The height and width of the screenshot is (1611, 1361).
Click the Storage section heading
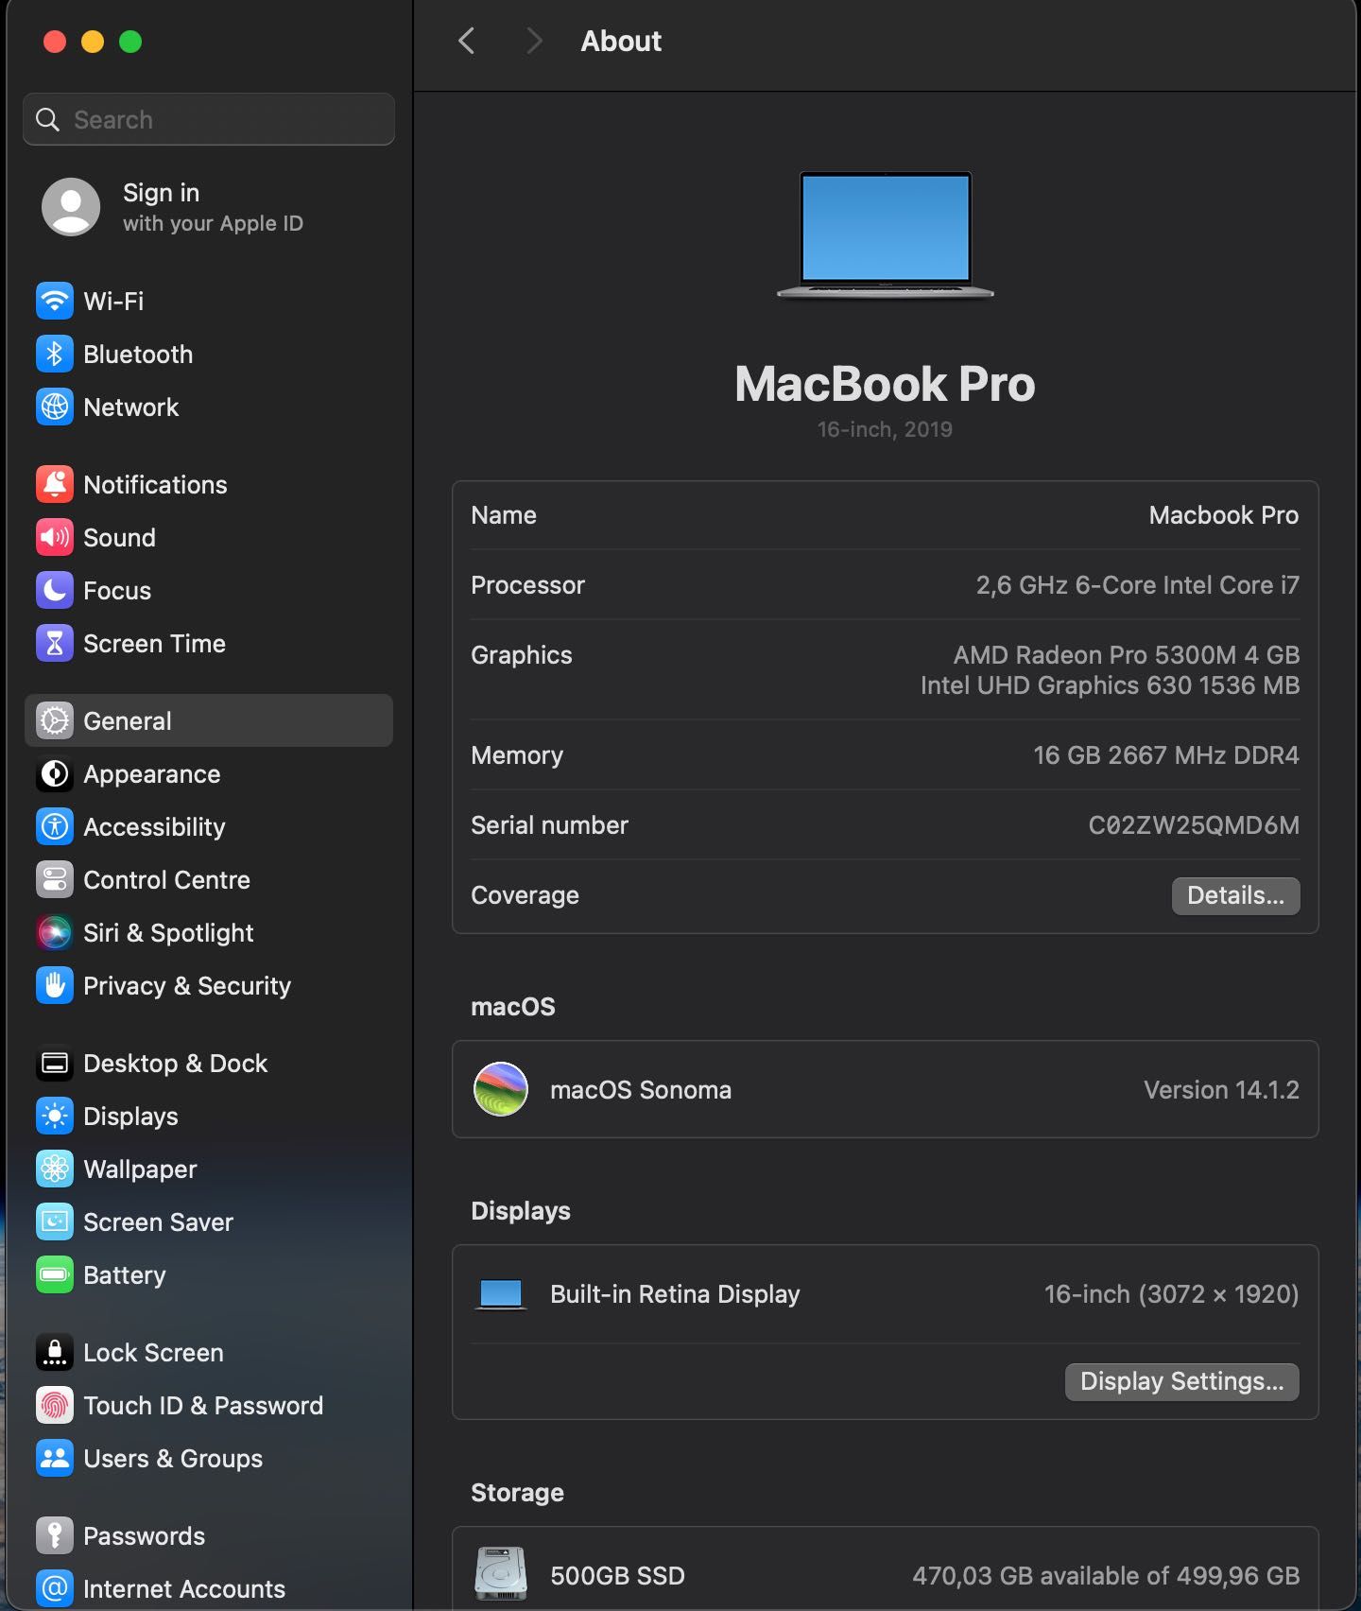(x=517, y=1493)
